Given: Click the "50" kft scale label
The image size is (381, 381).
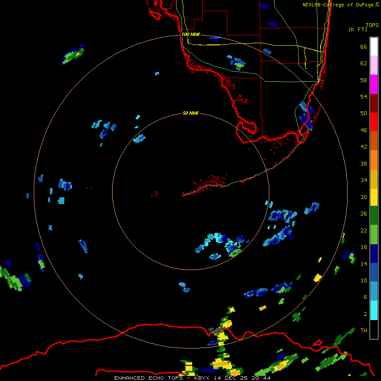Looking at the screenshot, I should click(x=364, y=113).
